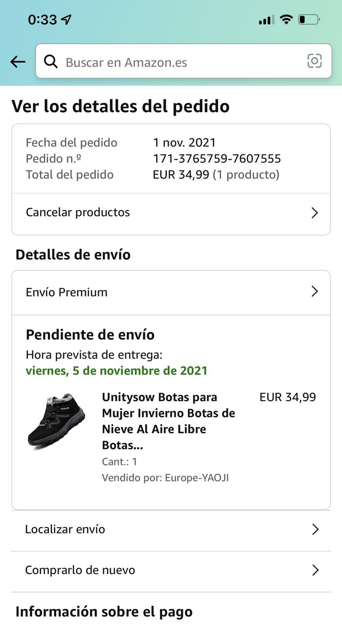Open the camera scan icon
Viewport: 342px width, 627px height.
[314, 61]
